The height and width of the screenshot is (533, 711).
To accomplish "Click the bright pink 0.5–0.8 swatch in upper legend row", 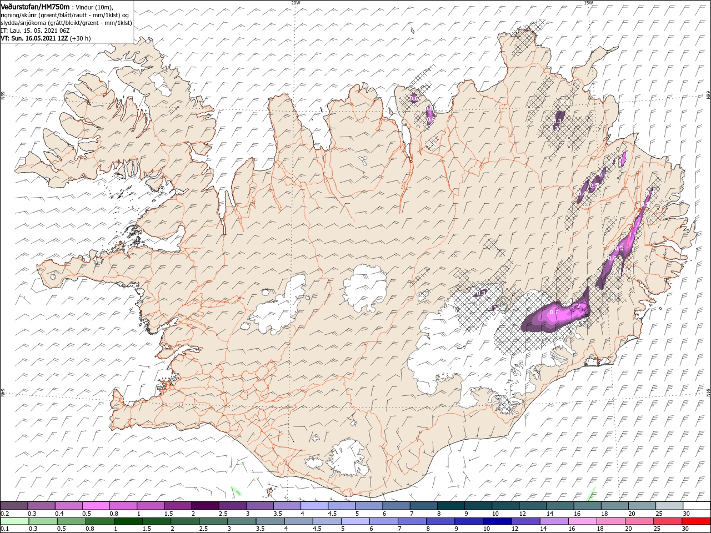I will coord(96,506).
